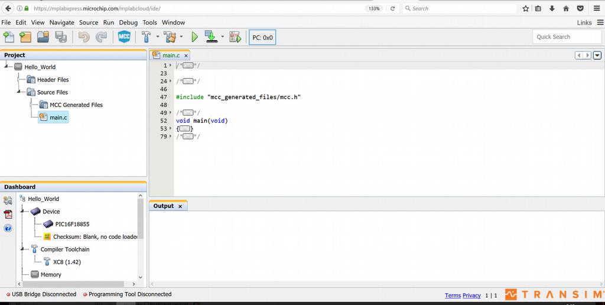The image size is (605, 305).
Task: Select Header Files folder in Project tree
Action: [53, 80]
